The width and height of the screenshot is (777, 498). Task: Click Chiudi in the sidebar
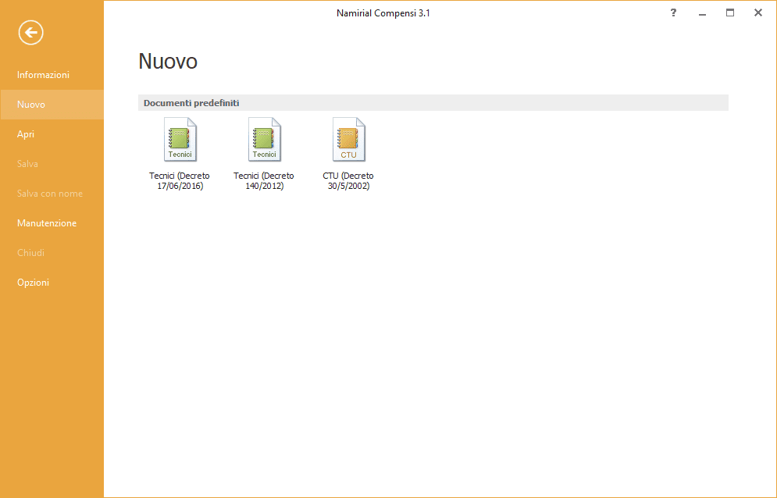(x=29, y=252)
